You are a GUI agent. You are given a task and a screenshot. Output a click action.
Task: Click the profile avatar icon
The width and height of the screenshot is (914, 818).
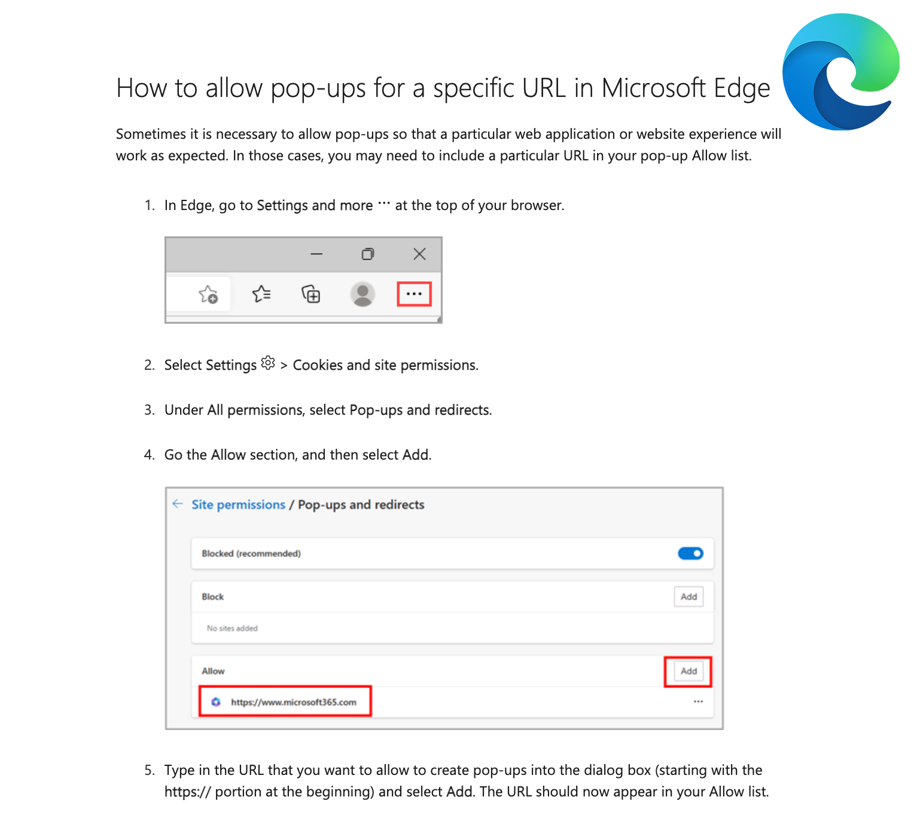(x=362, y=294)
